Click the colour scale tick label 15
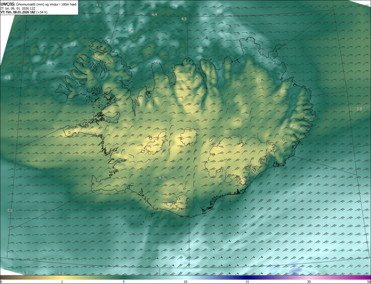 247,282
